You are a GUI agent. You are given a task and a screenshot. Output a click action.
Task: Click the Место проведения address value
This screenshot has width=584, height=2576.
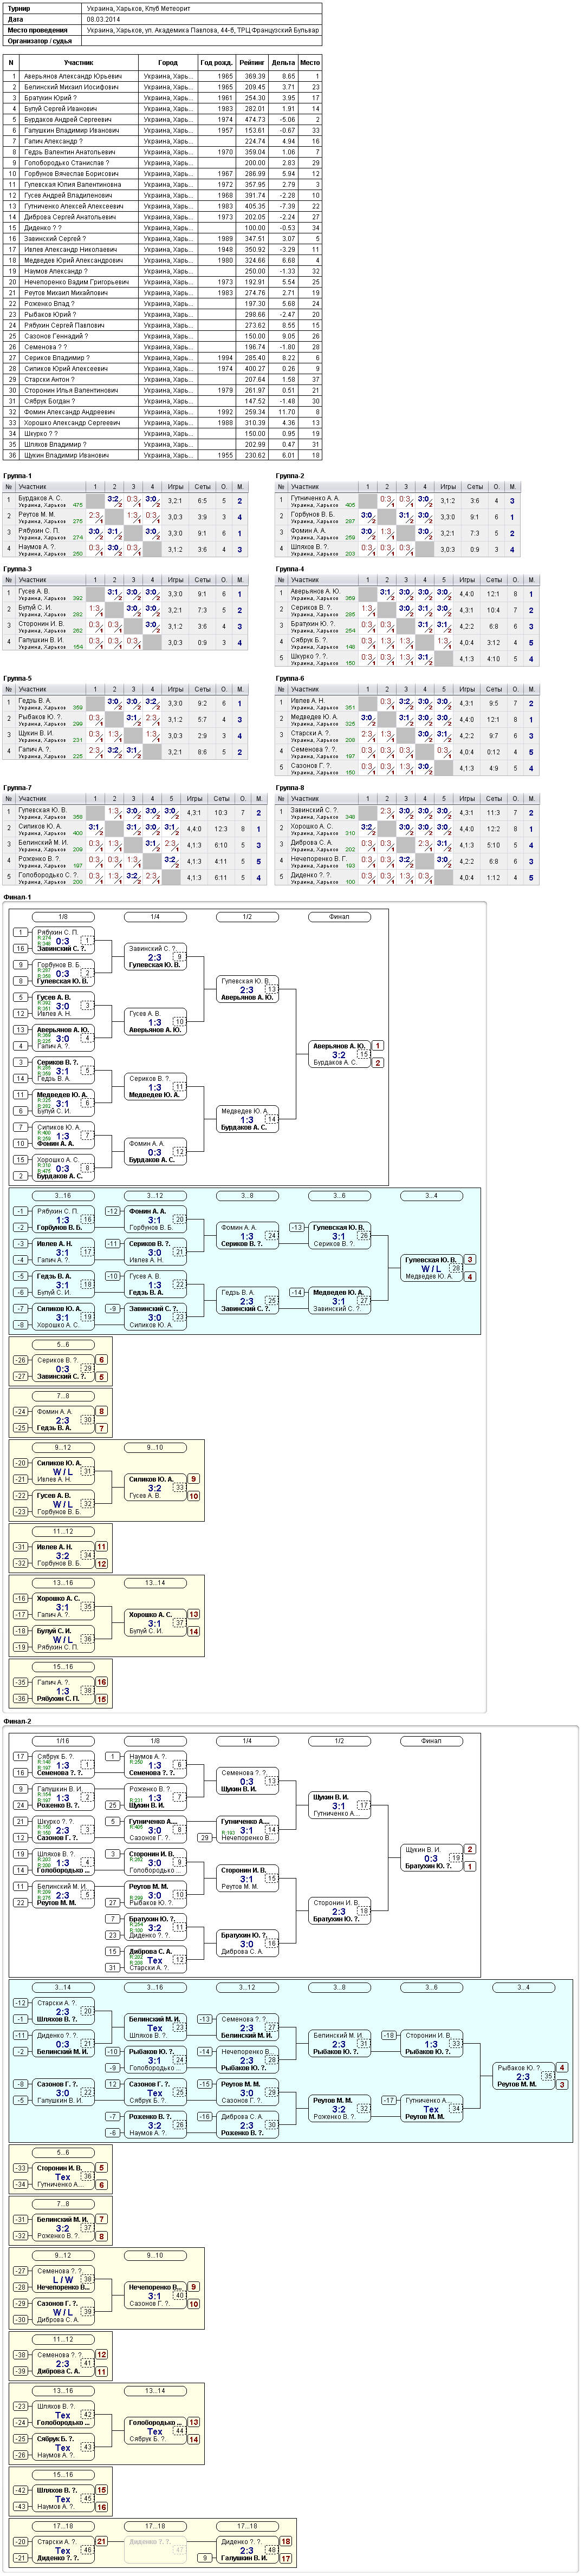click(203, 30)
